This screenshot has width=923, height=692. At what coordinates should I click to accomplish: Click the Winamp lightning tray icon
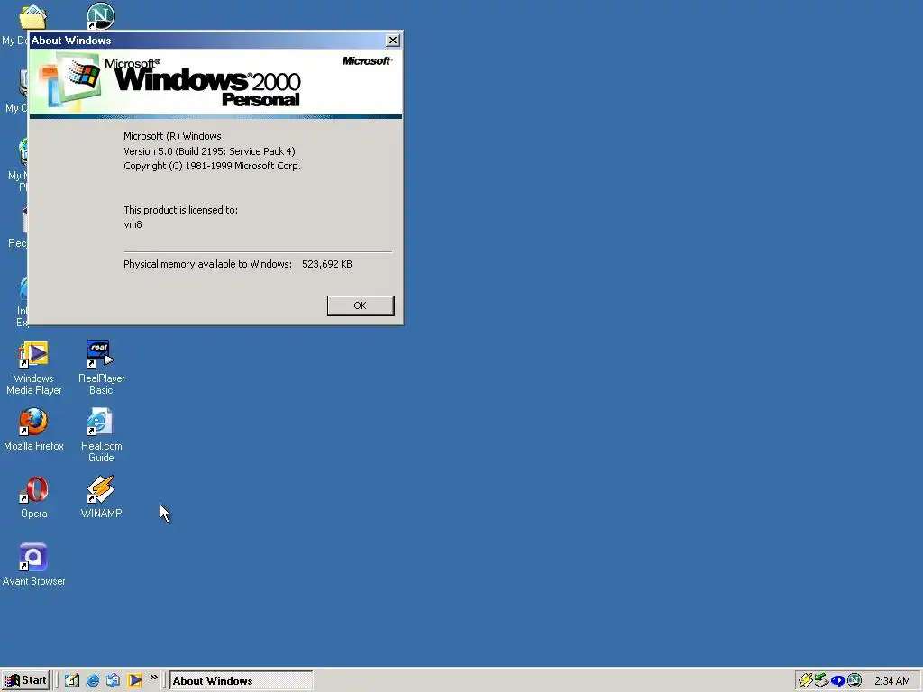click(x=805, y=681)
